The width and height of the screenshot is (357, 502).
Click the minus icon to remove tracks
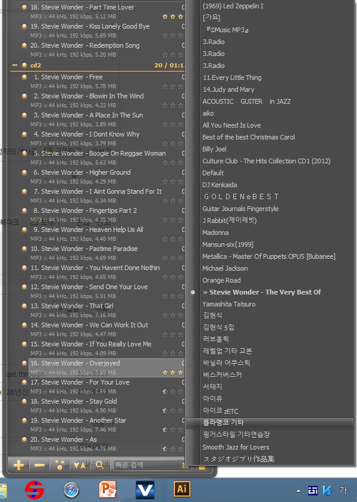[39, 465]
